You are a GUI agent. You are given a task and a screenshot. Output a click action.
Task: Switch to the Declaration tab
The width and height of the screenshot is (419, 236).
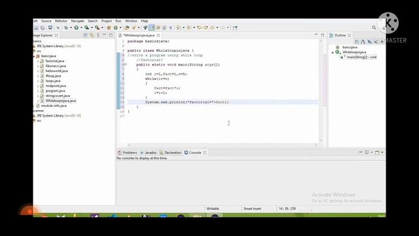click(170, 153)
